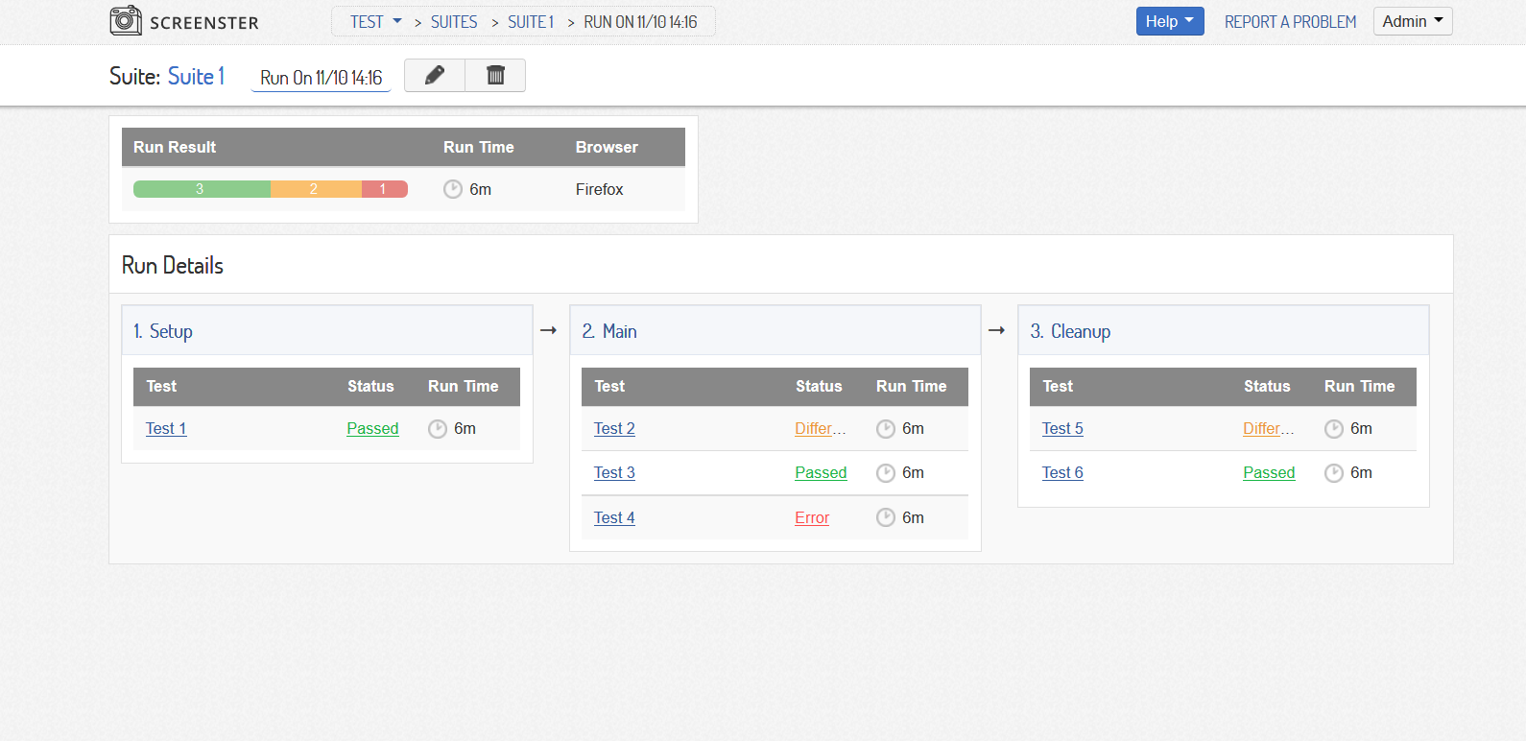Click the Passed status of Test 3
This screenshot has width=1526, height=741.
click(821, 473)
